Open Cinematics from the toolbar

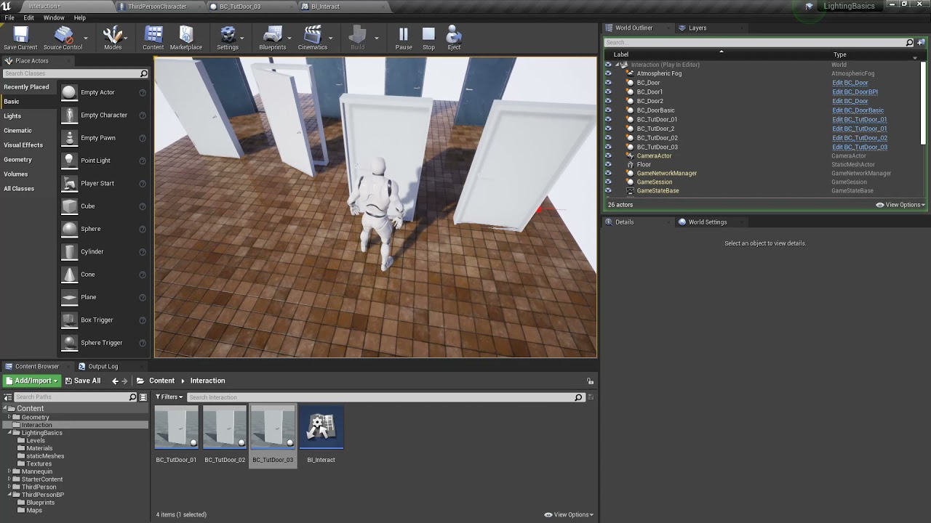pyautogui.click(x=313, y=38)
